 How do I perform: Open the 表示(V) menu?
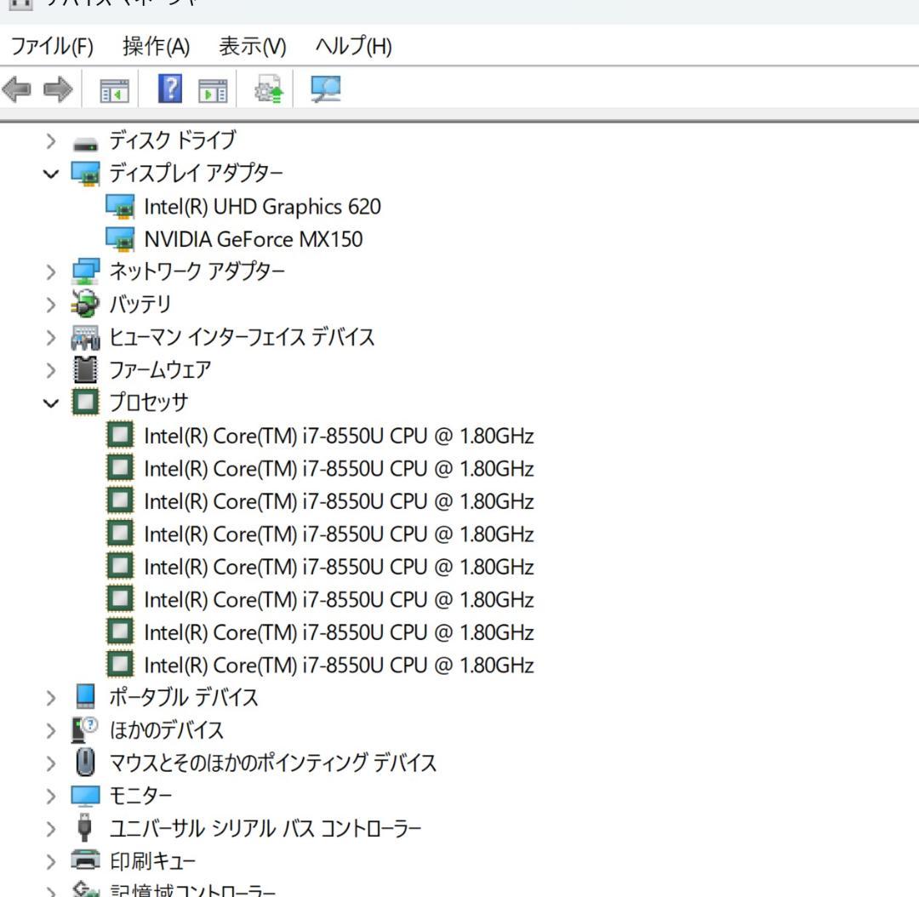249,49
